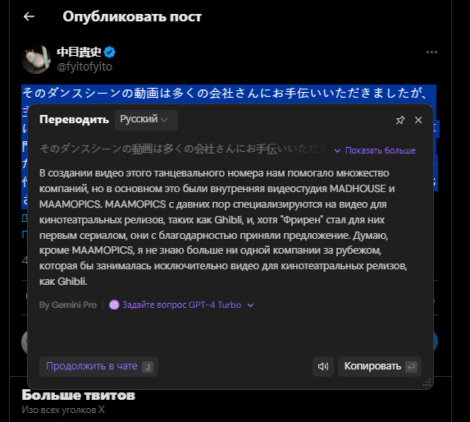Click the speaker icon to read translation aloud
470x422 pixels.
pos(323,366)
